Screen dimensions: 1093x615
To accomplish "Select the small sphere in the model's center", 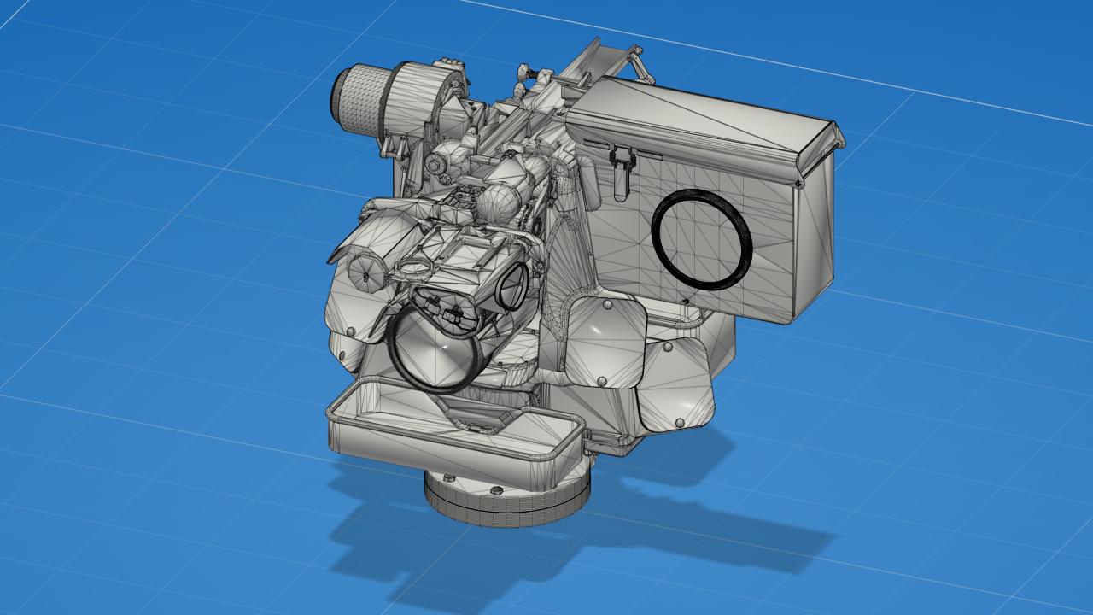I will [x=498, y=203].
